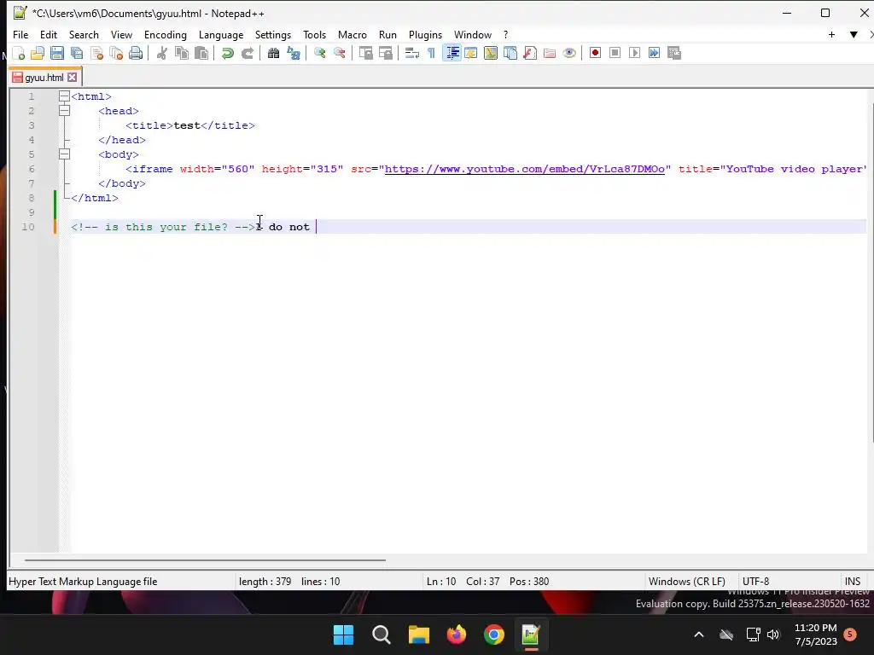Open the Language menu
Image resolution: width=874 pixels, height=655 pixels.
pos(221,34)
